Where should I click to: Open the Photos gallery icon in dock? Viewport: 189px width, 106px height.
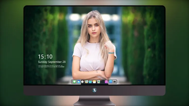[99, 82]
